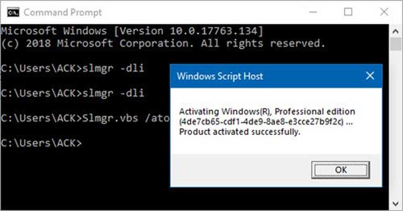Click the activation GUID in the dialog
The image size is (403, 211).
(262, 122)
